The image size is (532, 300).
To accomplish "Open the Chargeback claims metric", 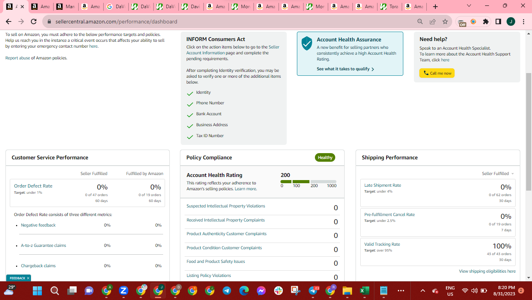I will coord(38,266).
